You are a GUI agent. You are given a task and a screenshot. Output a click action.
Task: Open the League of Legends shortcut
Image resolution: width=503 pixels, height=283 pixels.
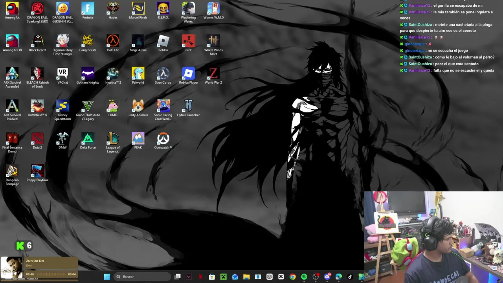(x=113, y=143)
